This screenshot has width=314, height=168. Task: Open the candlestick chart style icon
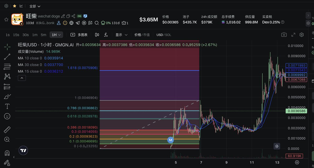(x=97, y=35)
